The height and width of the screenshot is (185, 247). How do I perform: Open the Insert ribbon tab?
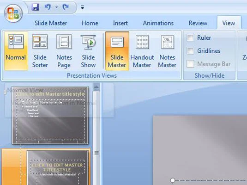point(120,23)
